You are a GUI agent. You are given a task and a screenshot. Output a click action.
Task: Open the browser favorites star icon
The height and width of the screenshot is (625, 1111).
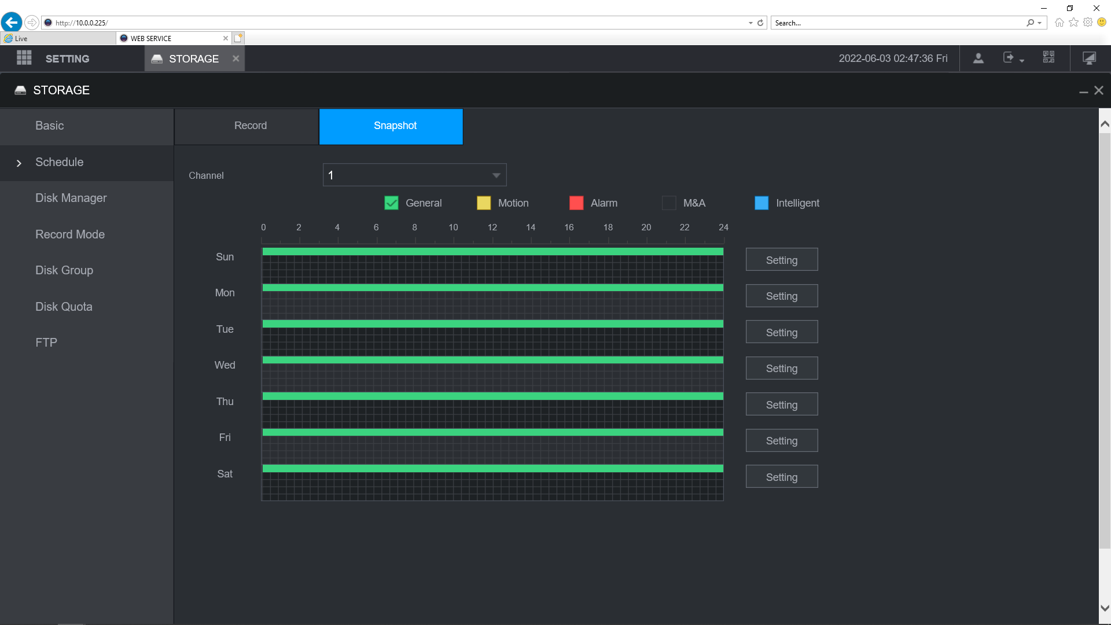tap(1073, 23)
